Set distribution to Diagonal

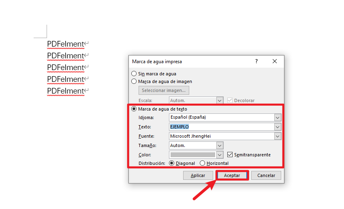click(172, 163)
